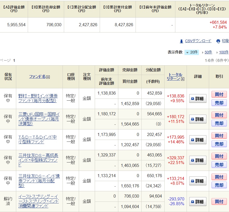
Task: Open the 三菱UFJ国際インド債券オープン fund link
Action: 39,119
